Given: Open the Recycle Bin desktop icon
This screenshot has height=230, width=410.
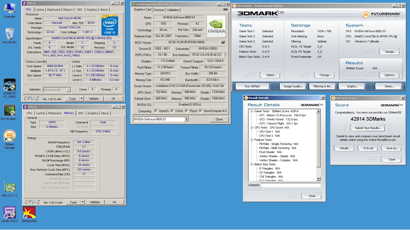Looking at the screenshot, I should click(9, 36).
